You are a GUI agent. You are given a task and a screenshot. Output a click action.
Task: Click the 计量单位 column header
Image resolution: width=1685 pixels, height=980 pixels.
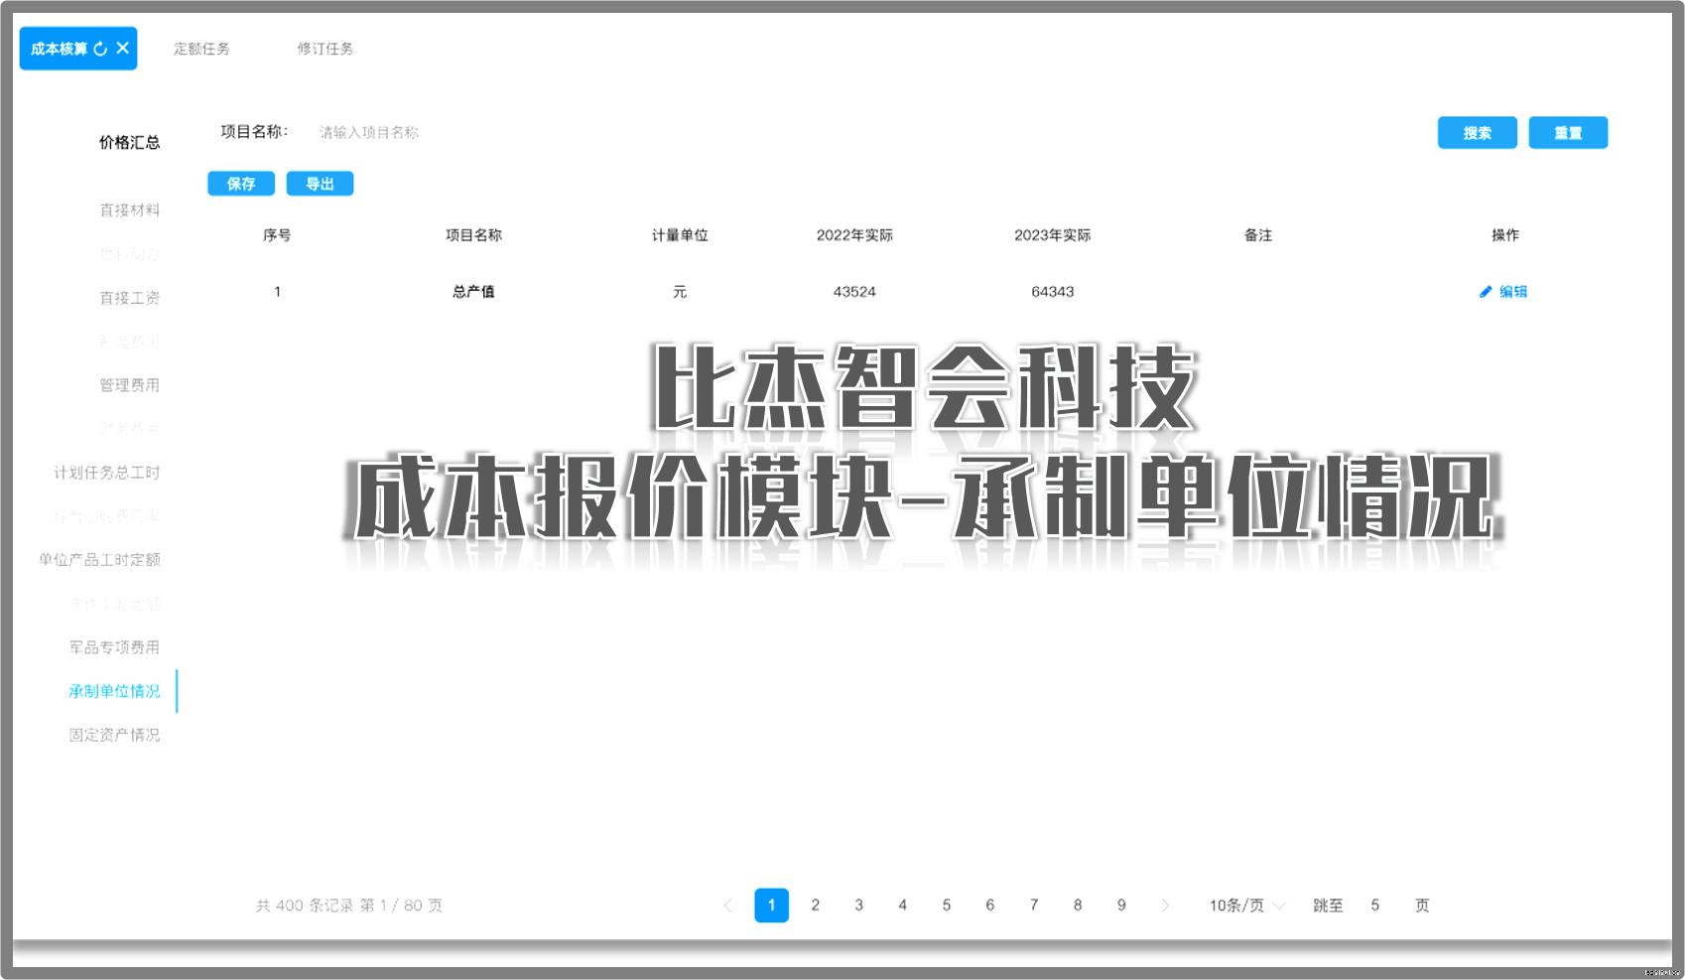click(x=680, y=235)
